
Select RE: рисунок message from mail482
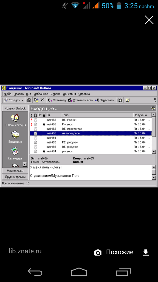(x=91, y=142)
